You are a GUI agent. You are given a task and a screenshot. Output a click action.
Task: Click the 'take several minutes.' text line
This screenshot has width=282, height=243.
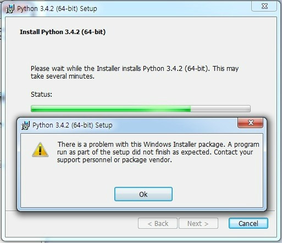point(63,76)
